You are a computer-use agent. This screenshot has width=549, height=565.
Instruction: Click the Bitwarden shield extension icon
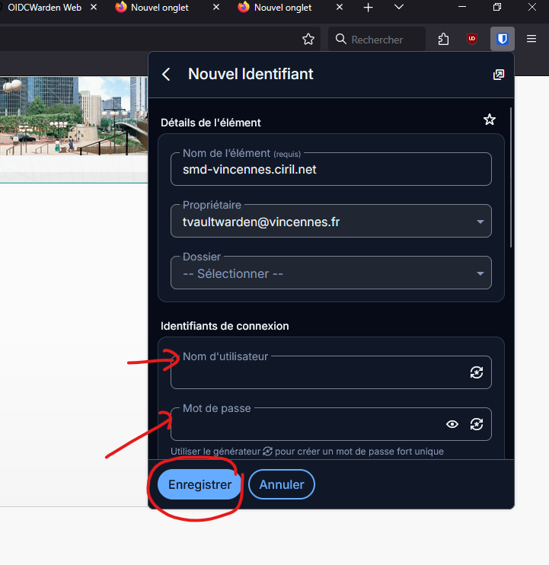[x=502, y=39]
